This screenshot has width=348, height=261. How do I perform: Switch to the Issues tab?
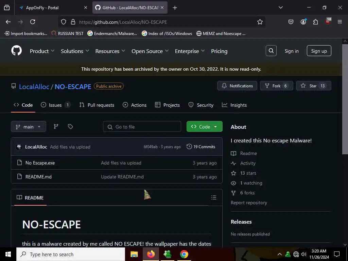pos(56,105)
